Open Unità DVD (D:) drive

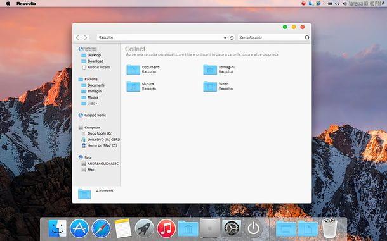(x=100, y=139)
